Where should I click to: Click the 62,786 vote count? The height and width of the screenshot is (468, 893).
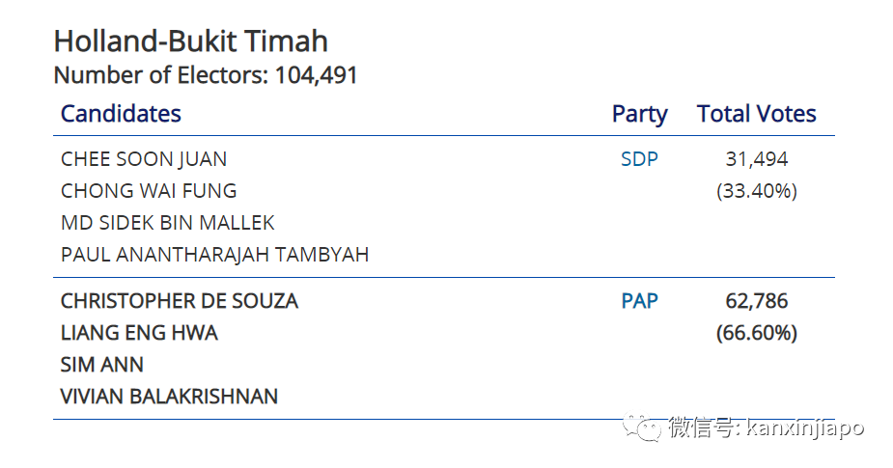coord(757,301)
